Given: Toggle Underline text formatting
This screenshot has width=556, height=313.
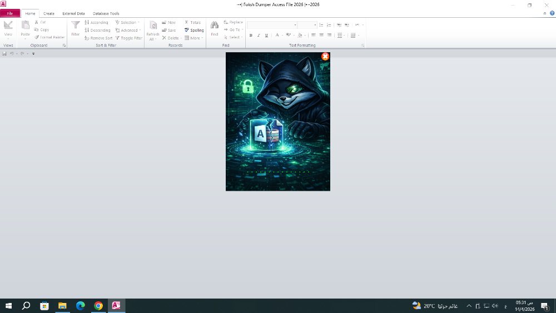Looking at the screenshot, I should coord(266,35).
